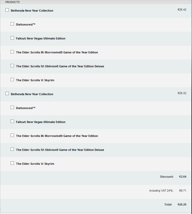Select Fallout: New Vegas checkbox in first collection
This screenshot has height=214, width=192.
pos(12,38)
